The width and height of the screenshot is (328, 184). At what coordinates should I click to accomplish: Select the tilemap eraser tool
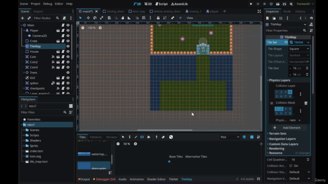[163, 137]
